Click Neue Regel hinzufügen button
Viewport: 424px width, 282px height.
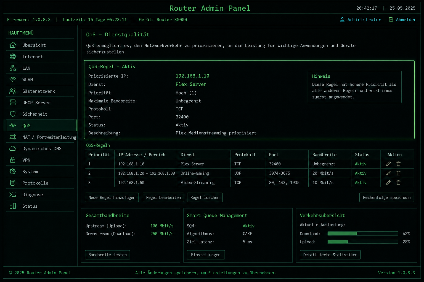pyautogui.click(x=112, y=197)
